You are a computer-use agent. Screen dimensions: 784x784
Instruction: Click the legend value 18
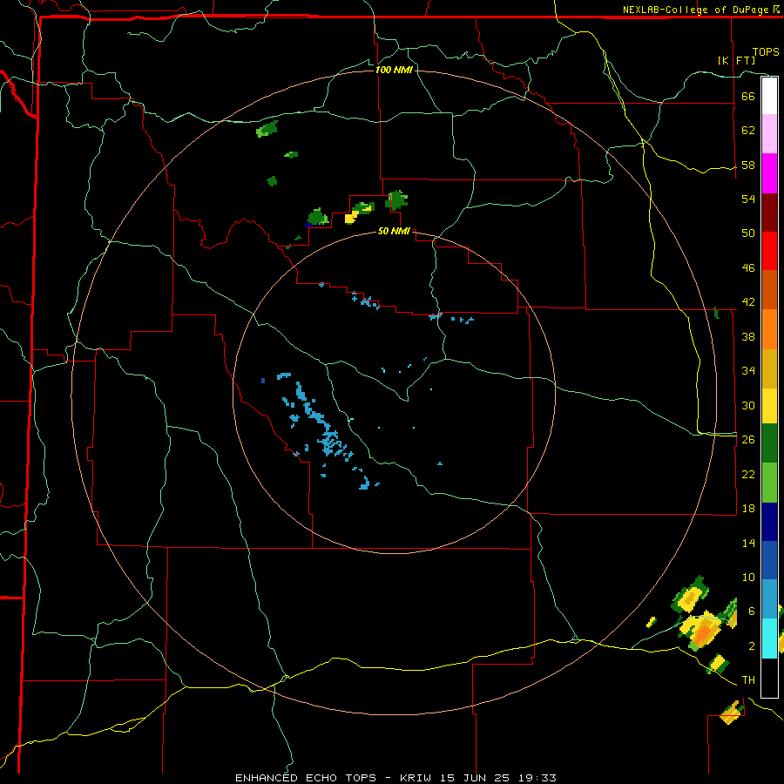point(748,509)
